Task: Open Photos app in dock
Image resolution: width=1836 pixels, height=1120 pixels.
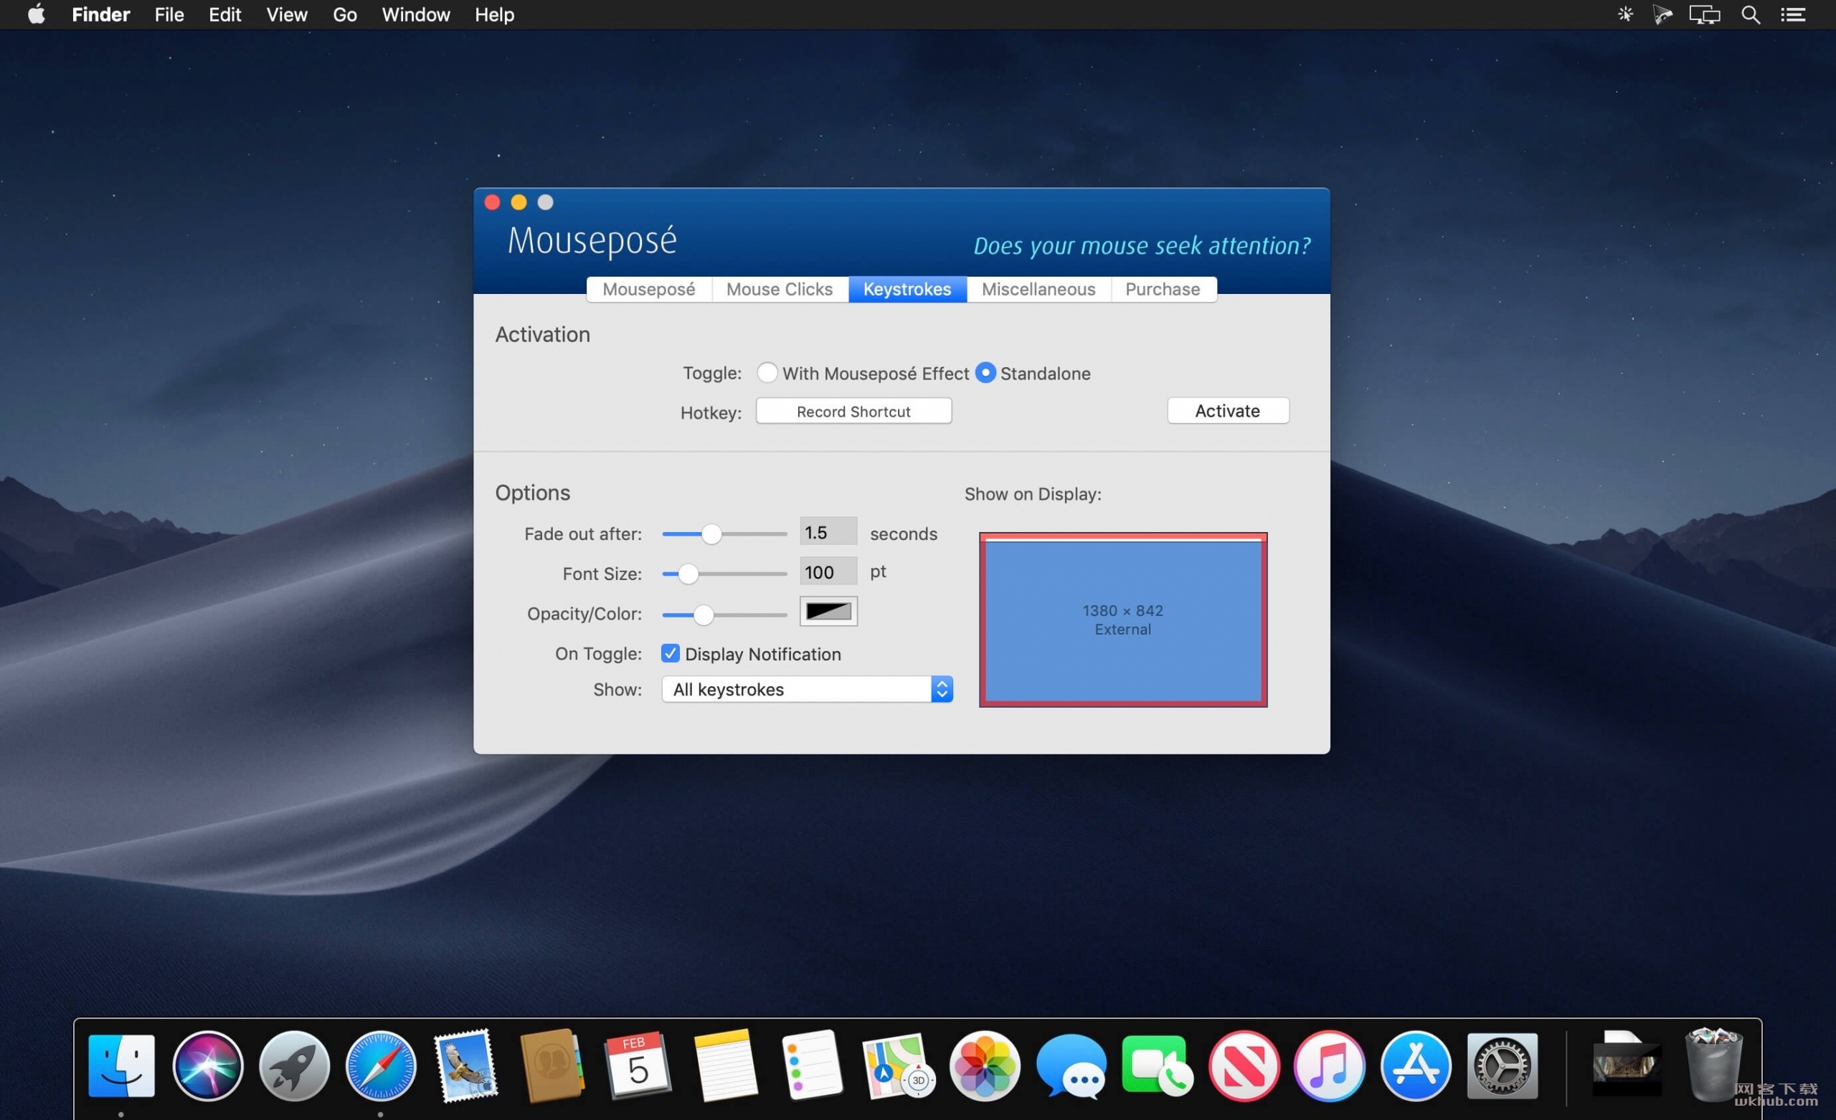Action: coord(984,1066)
